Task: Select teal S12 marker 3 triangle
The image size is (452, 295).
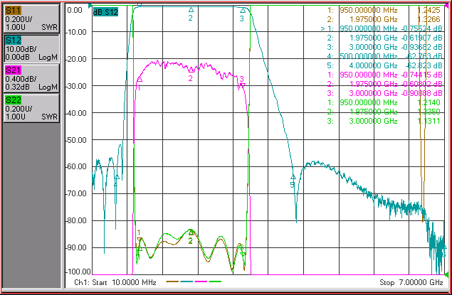Action: click(243, 11)
